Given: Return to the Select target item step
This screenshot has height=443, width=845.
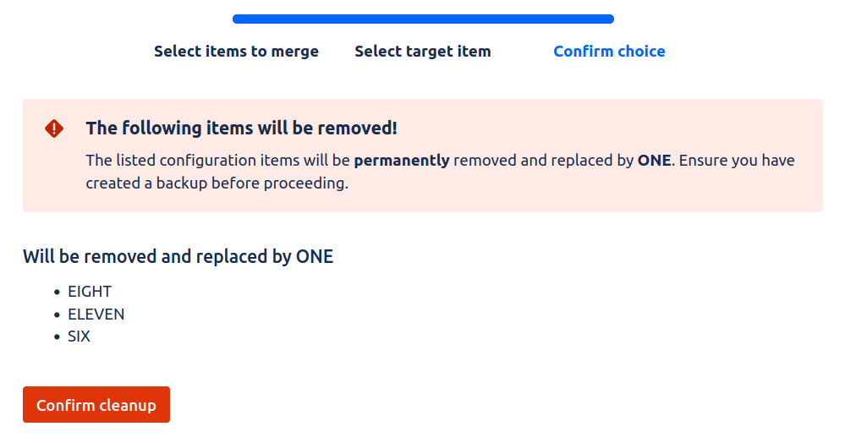Looking at the screenshot, I should pos(422,52).
